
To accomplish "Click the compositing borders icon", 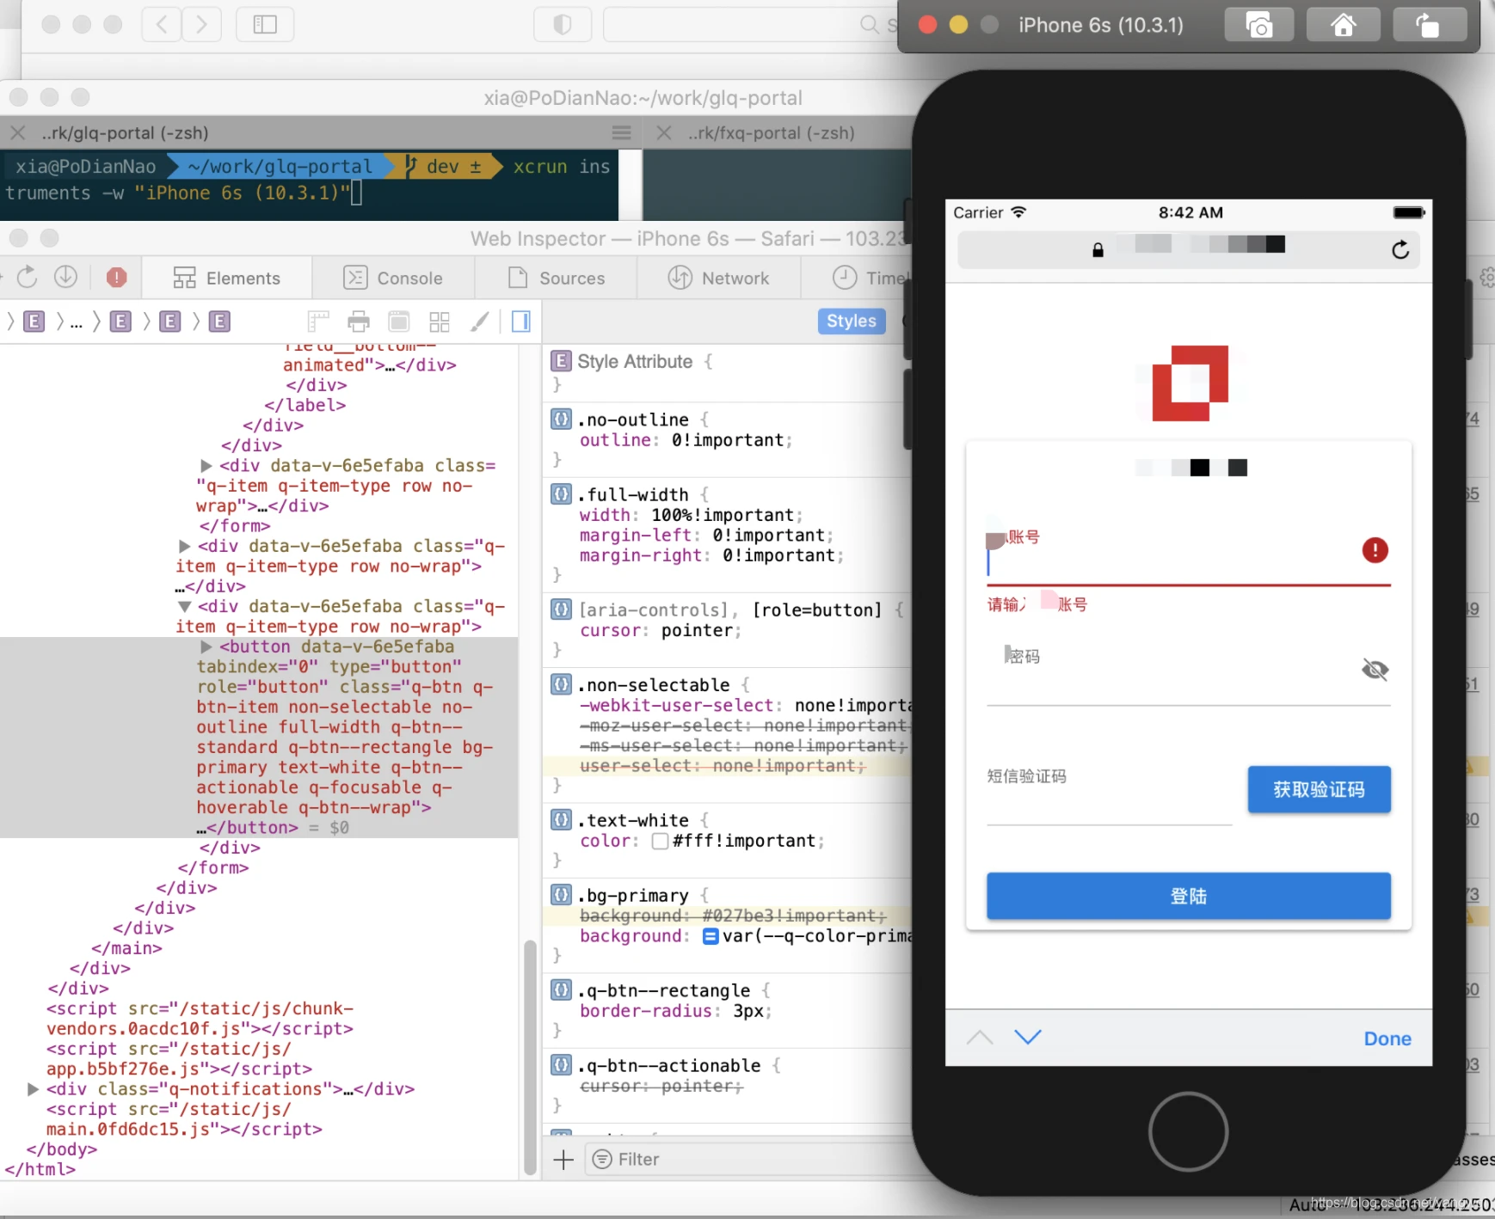I will click(x=399, y=322).
